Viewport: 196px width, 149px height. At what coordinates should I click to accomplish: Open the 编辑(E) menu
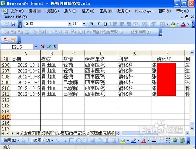click(35, 11)
